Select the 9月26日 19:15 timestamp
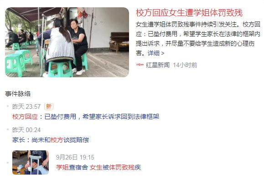Image resolution: width=264 pixels, height=186 pixels. pyautogui.click(x=75, y=157)
